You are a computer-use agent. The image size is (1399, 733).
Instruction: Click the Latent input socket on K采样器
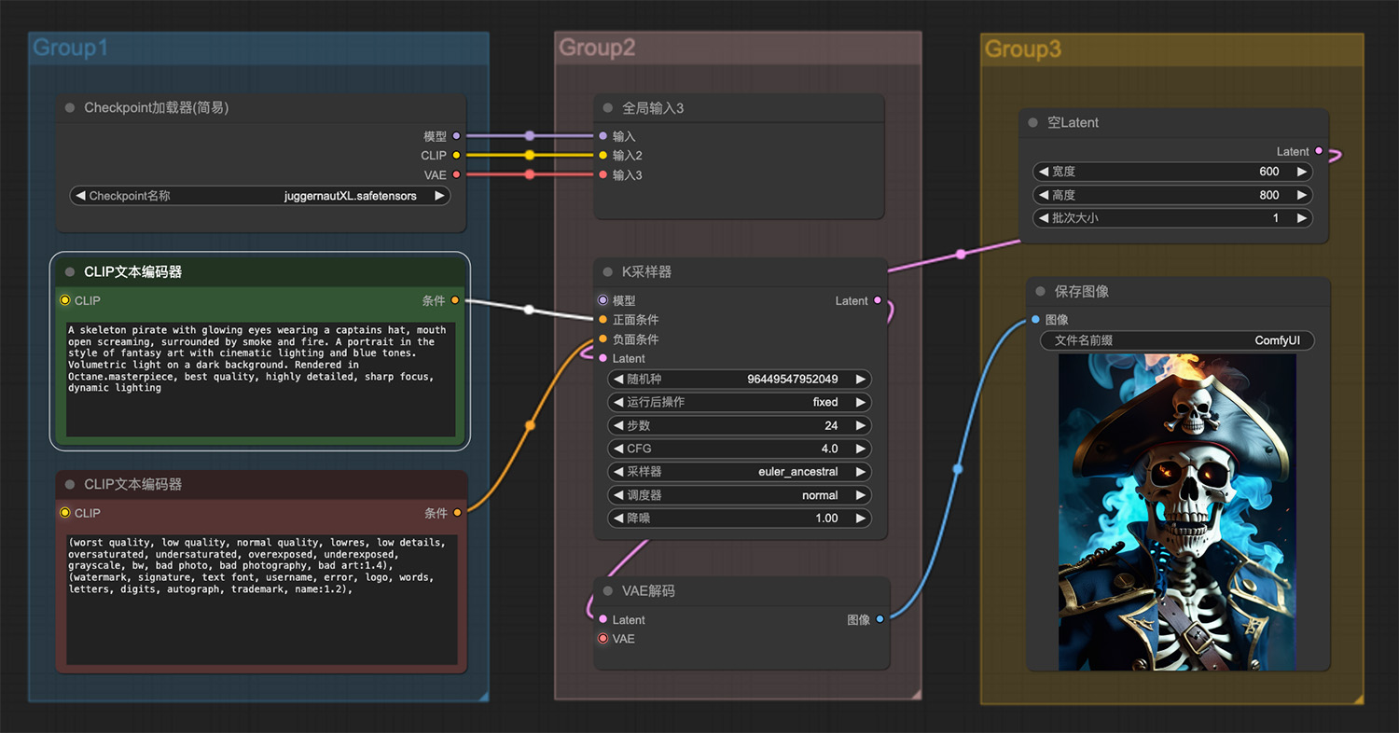[603, 358]
